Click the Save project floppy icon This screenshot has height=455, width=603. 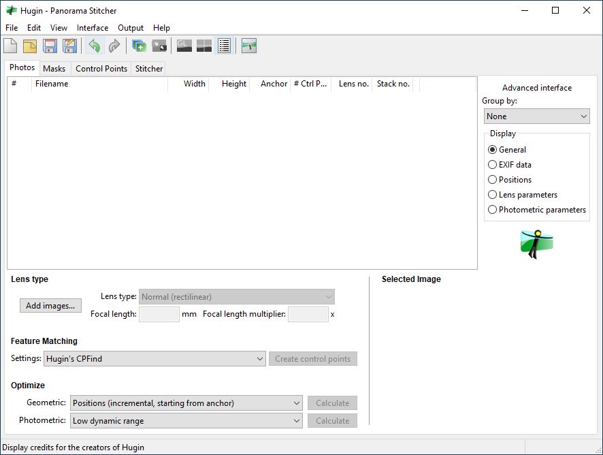point(50,46)
